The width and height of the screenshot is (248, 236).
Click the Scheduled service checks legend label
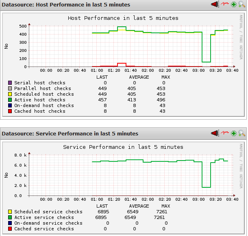48,212
